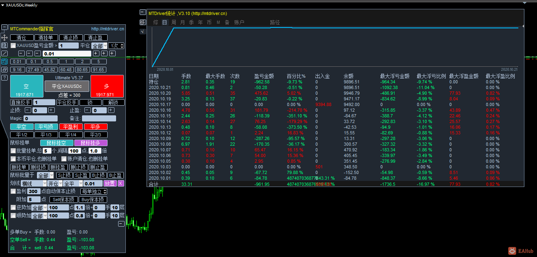The image size is (537, 257).
Task: Click the 移 move icon beside MTDriver statistics
Action: click(x=142, y=22)
